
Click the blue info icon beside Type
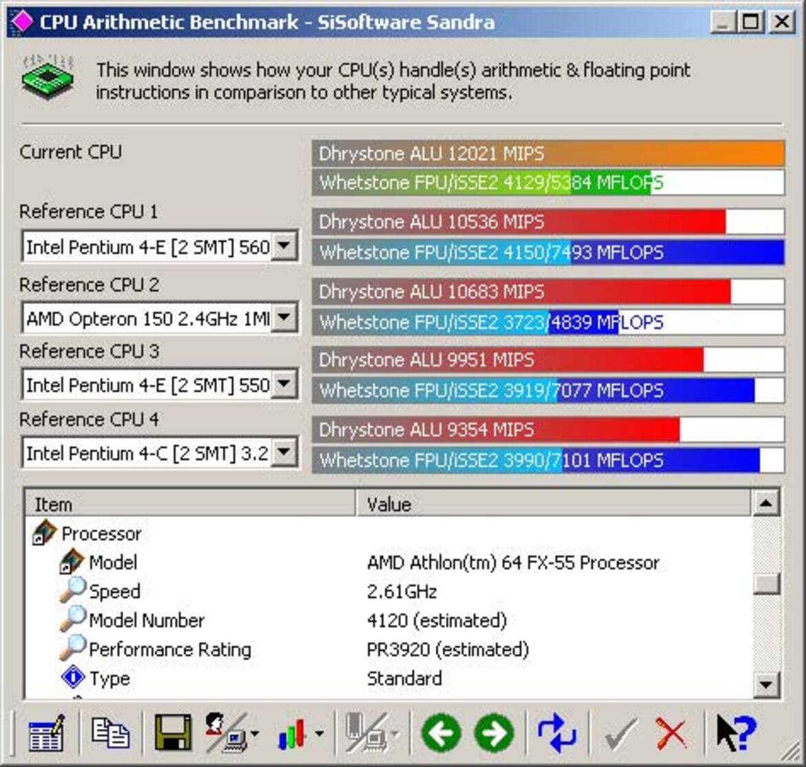[x=72, y=677]
